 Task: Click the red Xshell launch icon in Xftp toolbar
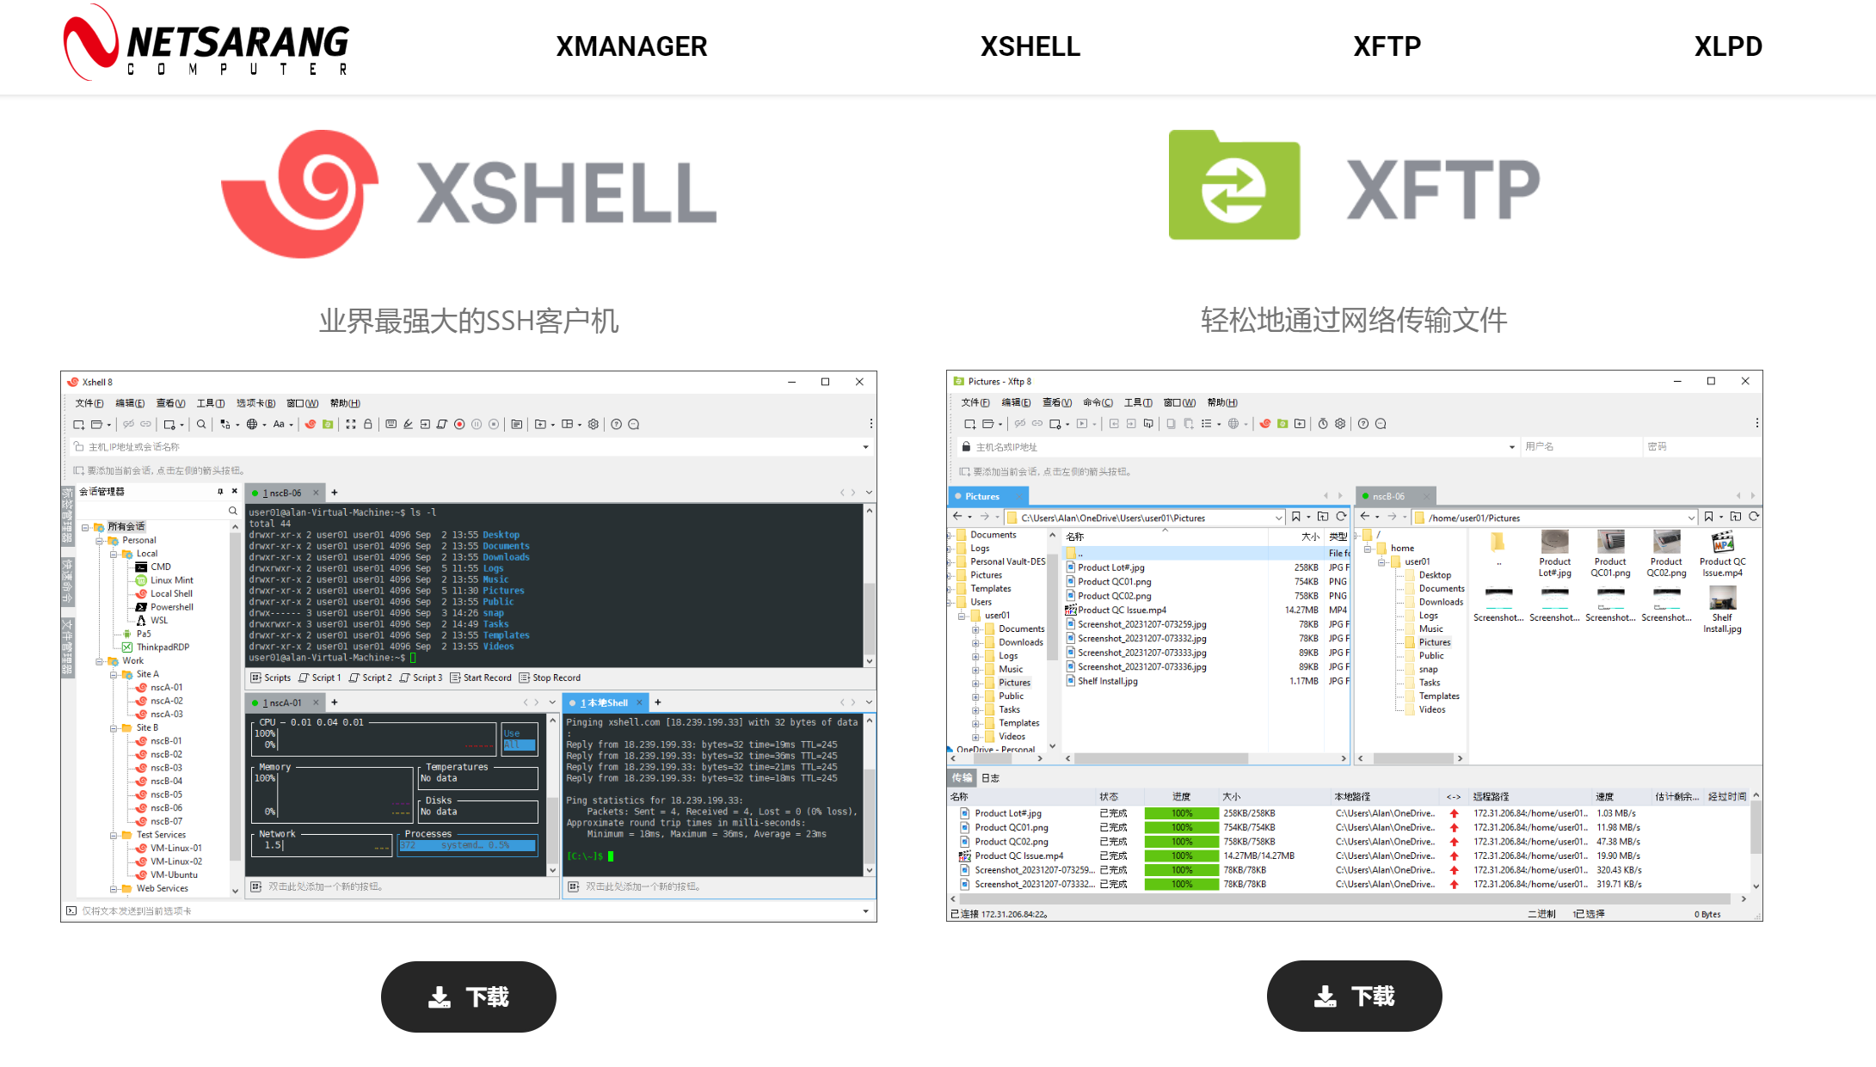coord(1265,423)
